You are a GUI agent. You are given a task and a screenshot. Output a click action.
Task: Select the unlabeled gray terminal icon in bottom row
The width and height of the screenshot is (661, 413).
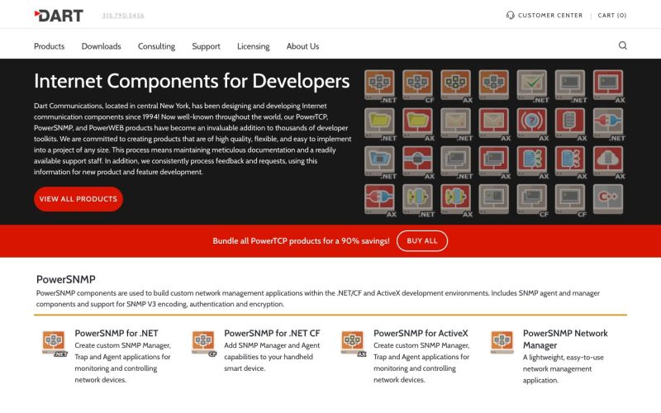click(493, 199)
